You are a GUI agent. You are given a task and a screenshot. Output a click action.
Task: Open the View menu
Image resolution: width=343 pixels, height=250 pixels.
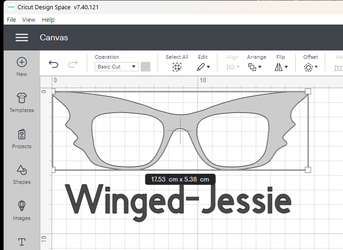(29, 19)
